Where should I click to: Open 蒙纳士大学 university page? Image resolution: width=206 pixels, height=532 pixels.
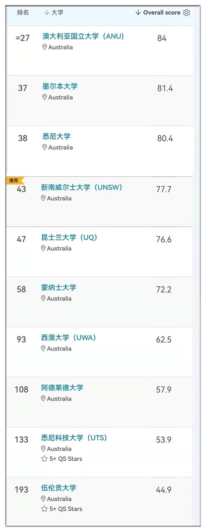coord(58,288)
